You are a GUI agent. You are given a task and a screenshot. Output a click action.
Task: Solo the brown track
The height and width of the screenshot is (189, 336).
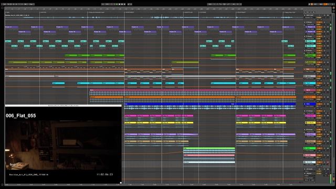324,69
